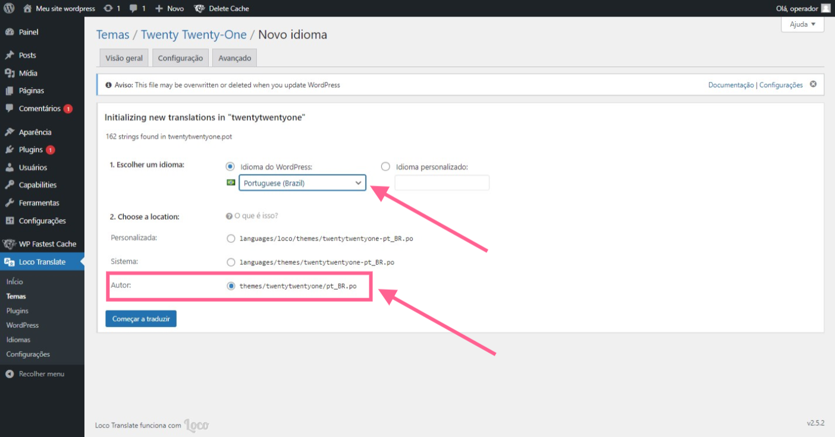The height and width of the screenshot is (437, 835).
Task: Click the Páginas sidebar icon
Action: point(10,91)
